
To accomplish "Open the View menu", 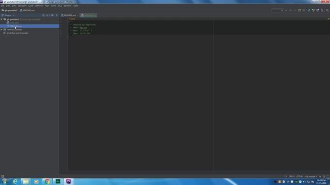I will click(14, 6).
